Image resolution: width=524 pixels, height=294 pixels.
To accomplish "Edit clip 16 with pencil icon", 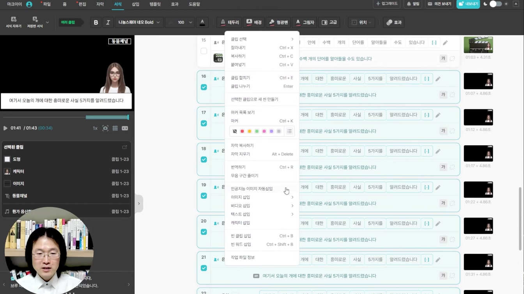I will tap(438, 79).
